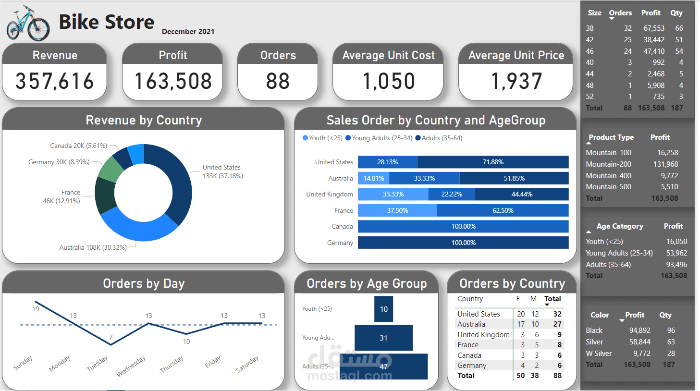Screen dimensions: 700x391
Task: Click United Kingdom 22.22% bar segment
Action: tap(452, 194)
